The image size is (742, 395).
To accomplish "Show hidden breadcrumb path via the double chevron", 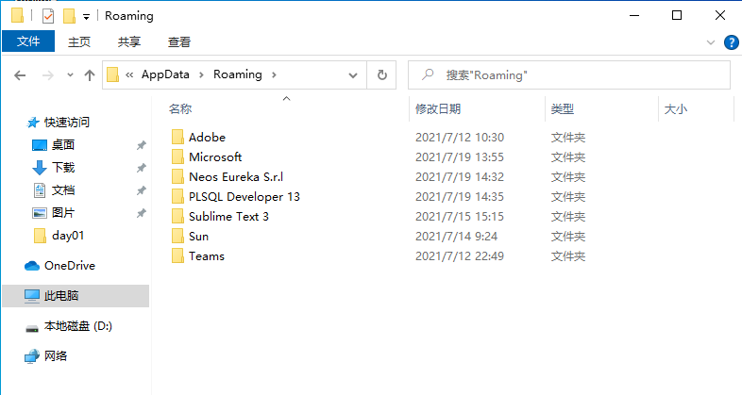I will [x=129, y=74].
